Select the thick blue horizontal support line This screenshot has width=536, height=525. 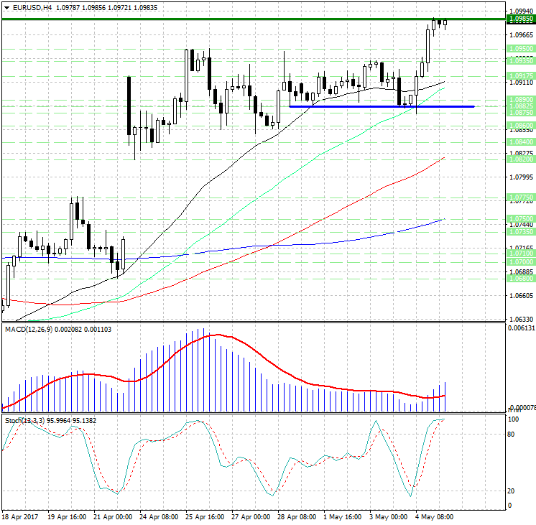click(x=382, y=106)
